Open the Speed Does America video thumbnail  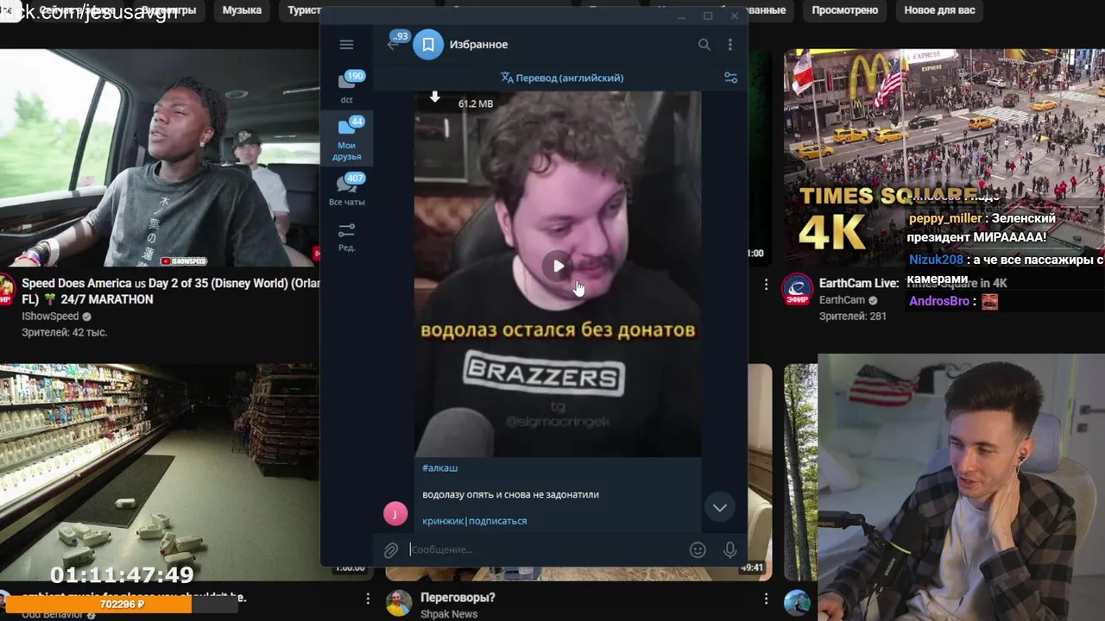[x=160, y=158]
